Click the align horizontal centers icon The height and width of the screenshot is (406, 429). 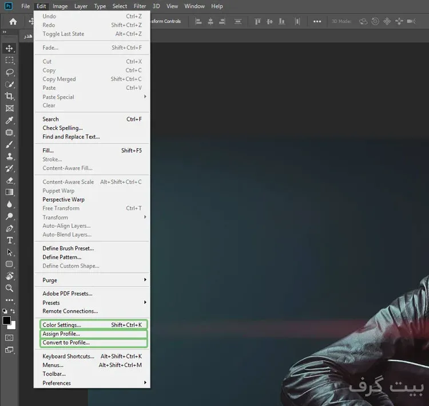pos(210,21)
